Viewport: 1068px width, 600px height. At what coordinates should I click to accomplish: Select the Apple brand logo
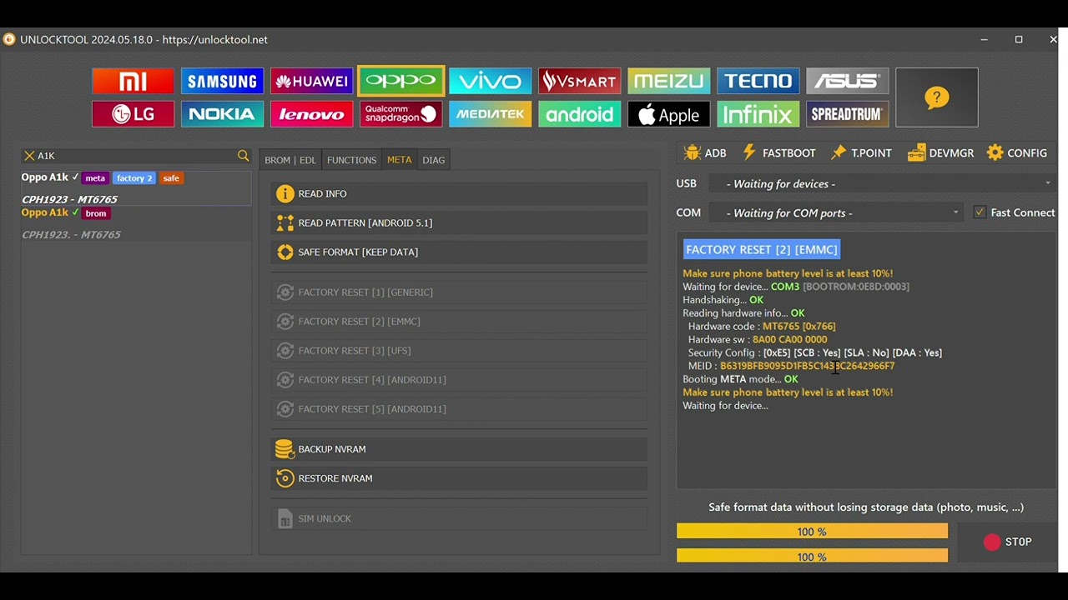coord(668,114)
